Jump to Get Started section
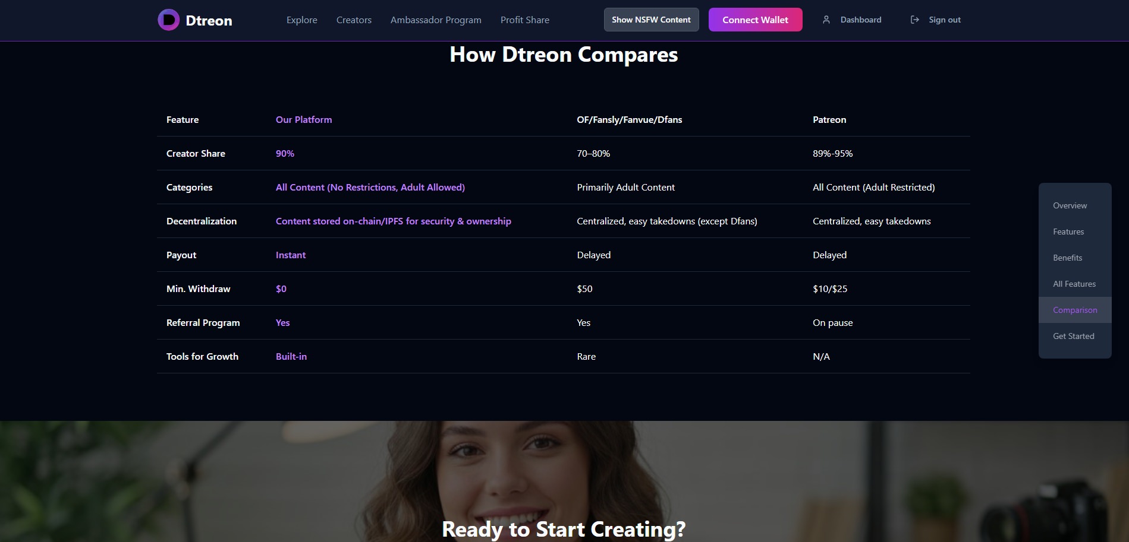1129x542 pixels. coord(1073,336)
